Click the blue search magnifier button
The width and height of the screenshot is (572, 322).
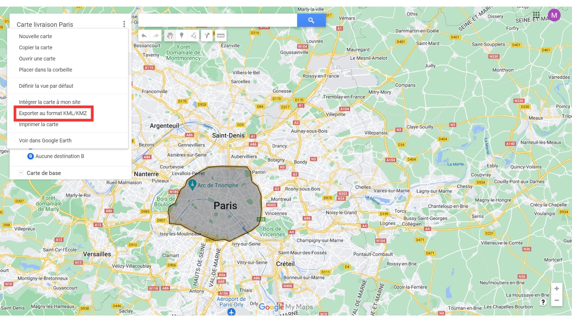tap(311, 20)
